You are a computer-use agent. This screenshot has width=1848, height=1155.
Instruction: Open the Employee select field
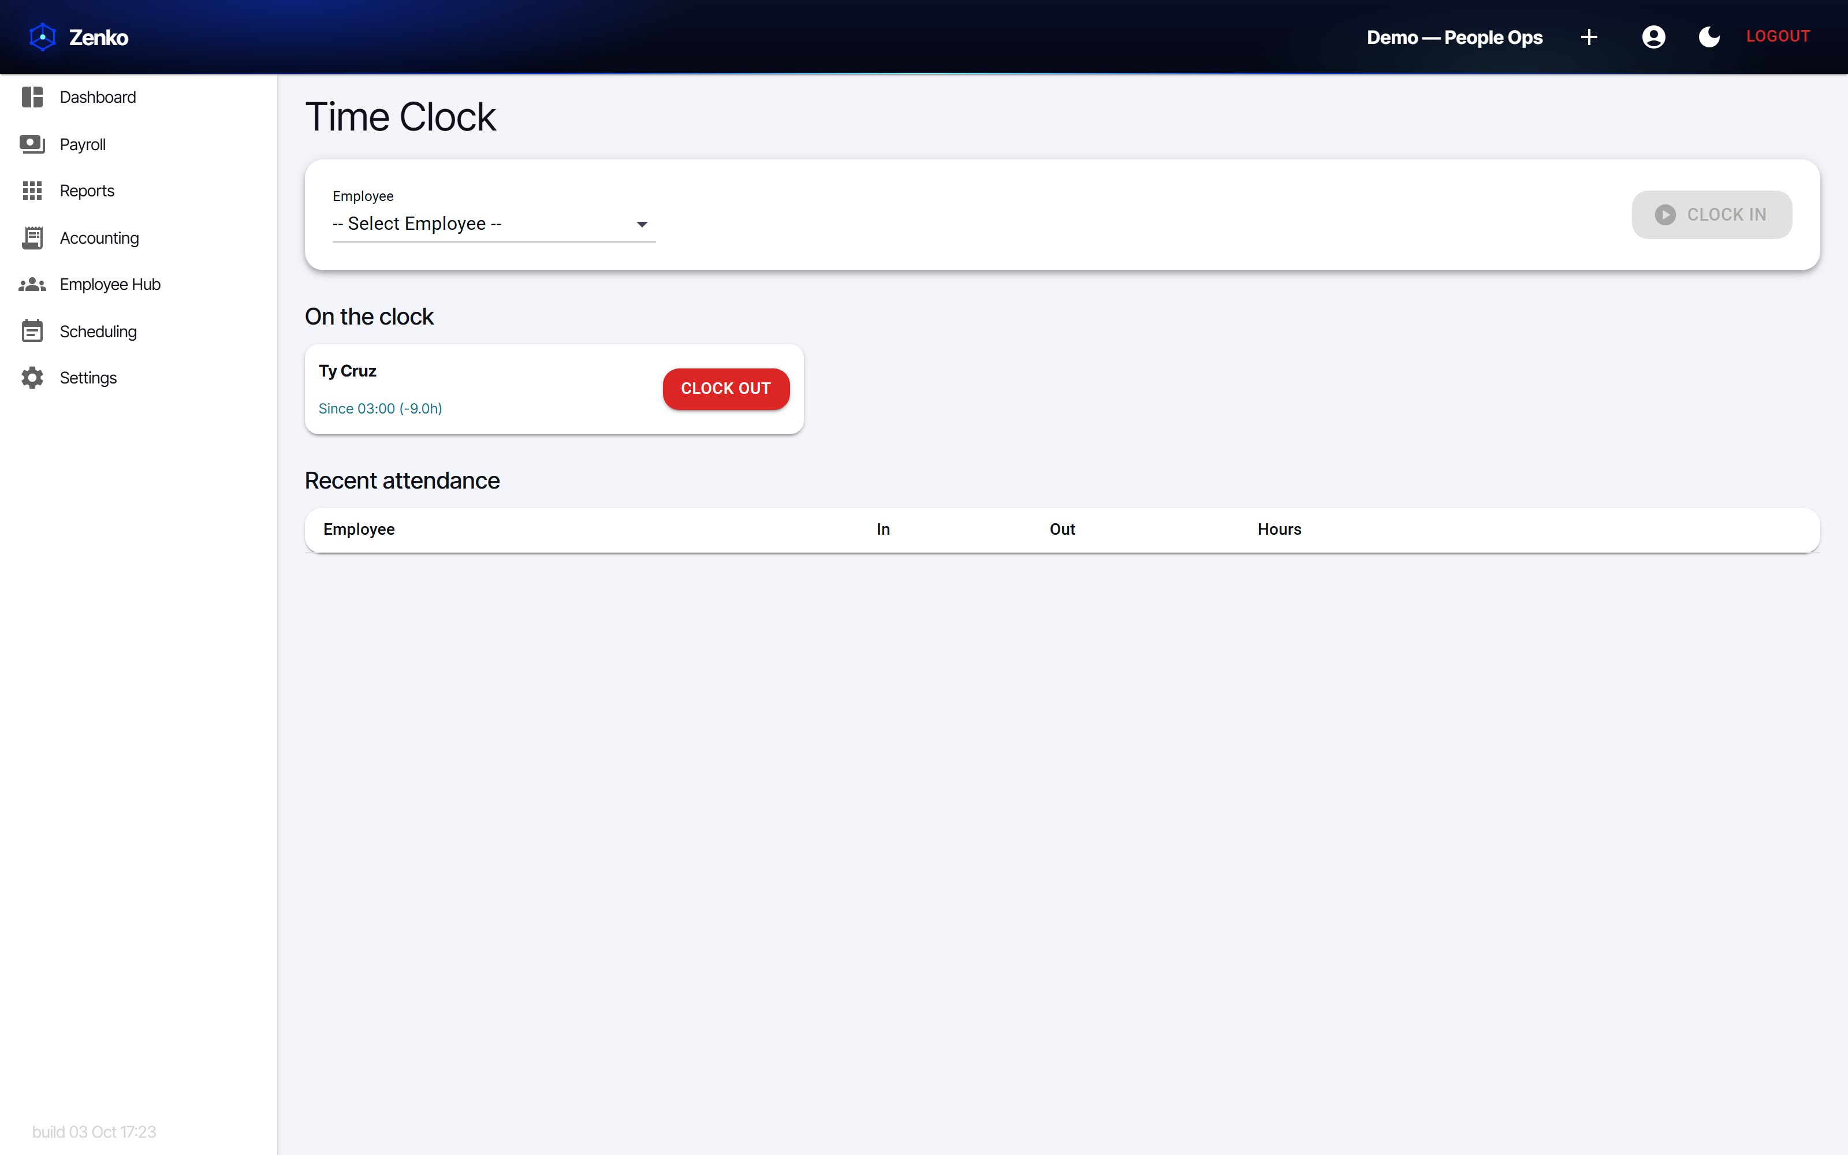point(494,224)
